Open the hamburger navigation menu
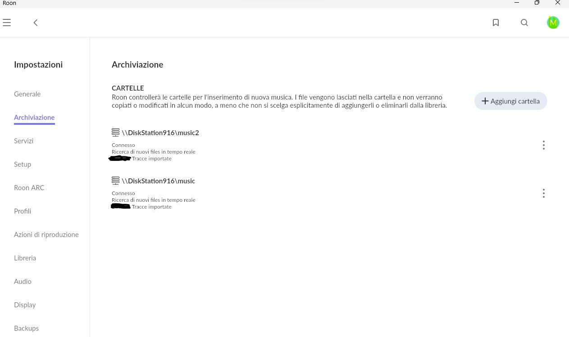Image resolution: width=569 pixels, height=337 pixels. point(7,23)
